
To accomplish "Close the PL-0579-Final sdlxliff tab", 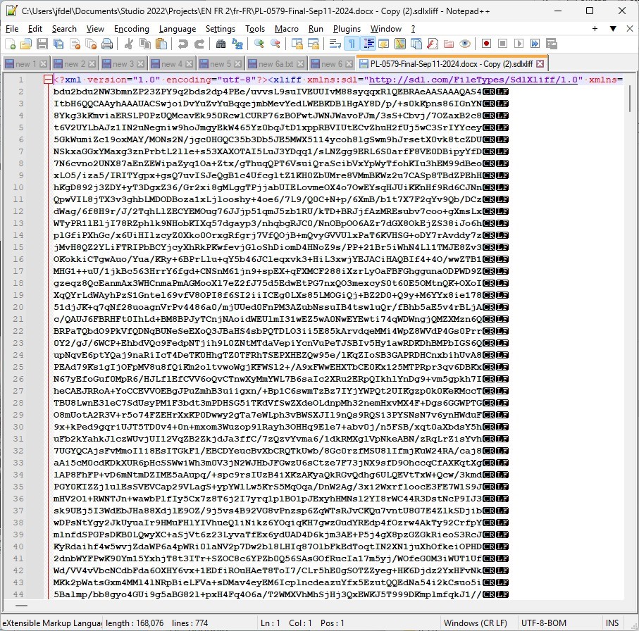I will [x=540, y=63].
